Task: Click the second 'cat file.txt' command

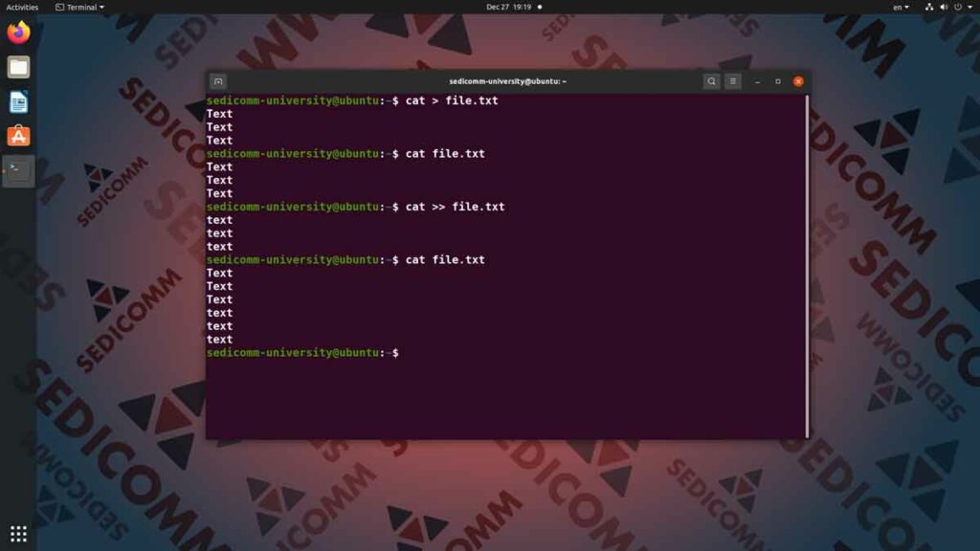Action: (445, 260)
